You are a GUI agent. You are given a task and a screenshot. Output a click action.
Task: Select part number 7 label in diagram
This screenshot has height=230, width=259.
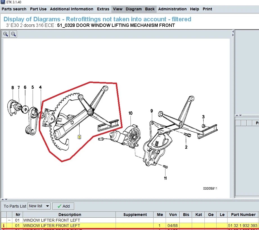point(19,87)
